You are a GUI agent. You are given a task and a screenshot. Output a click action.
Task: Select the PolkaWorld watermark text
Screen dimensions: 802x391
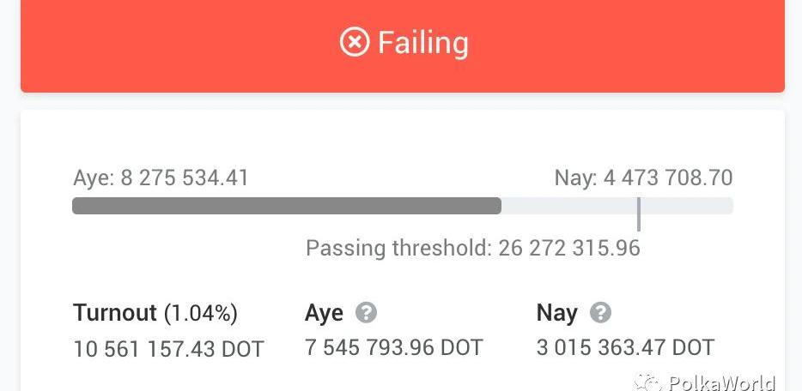click(721, 382)
